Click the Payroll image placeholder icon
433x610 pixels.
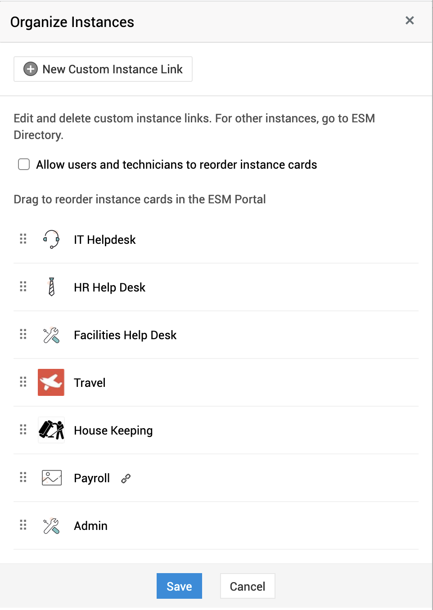52,478
